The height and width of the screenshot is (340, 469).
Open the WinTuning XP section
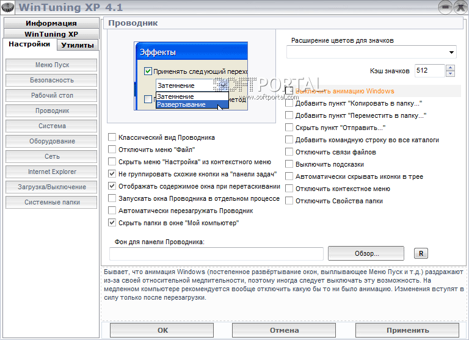51,34
